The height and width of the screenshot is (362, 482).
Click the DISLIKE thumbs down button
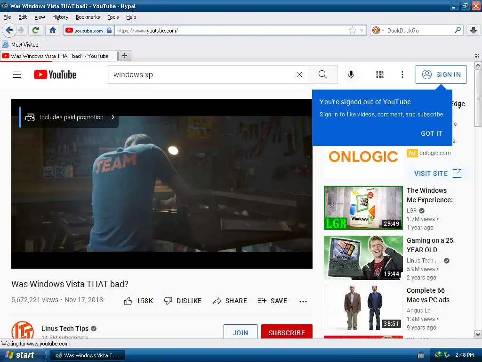tap(183, 301)
